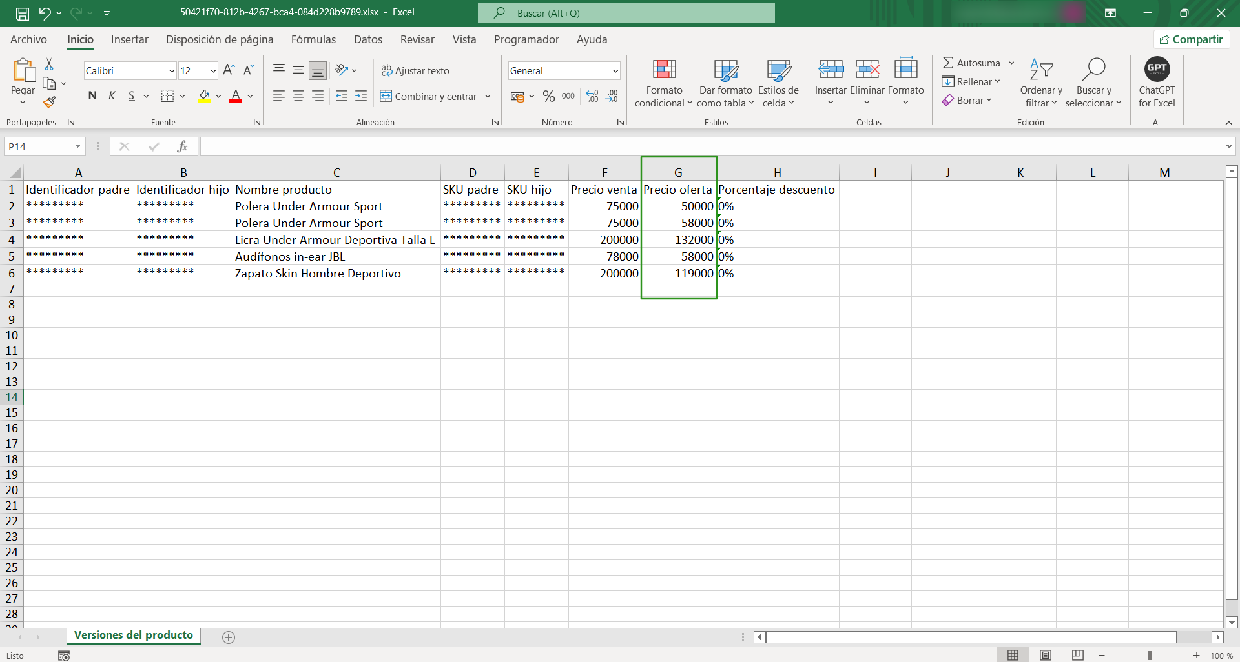The height and width of the screenshot is (662, 1240).
Task: Click the Eliminar cells icon
Action: (x=867, y=68)
